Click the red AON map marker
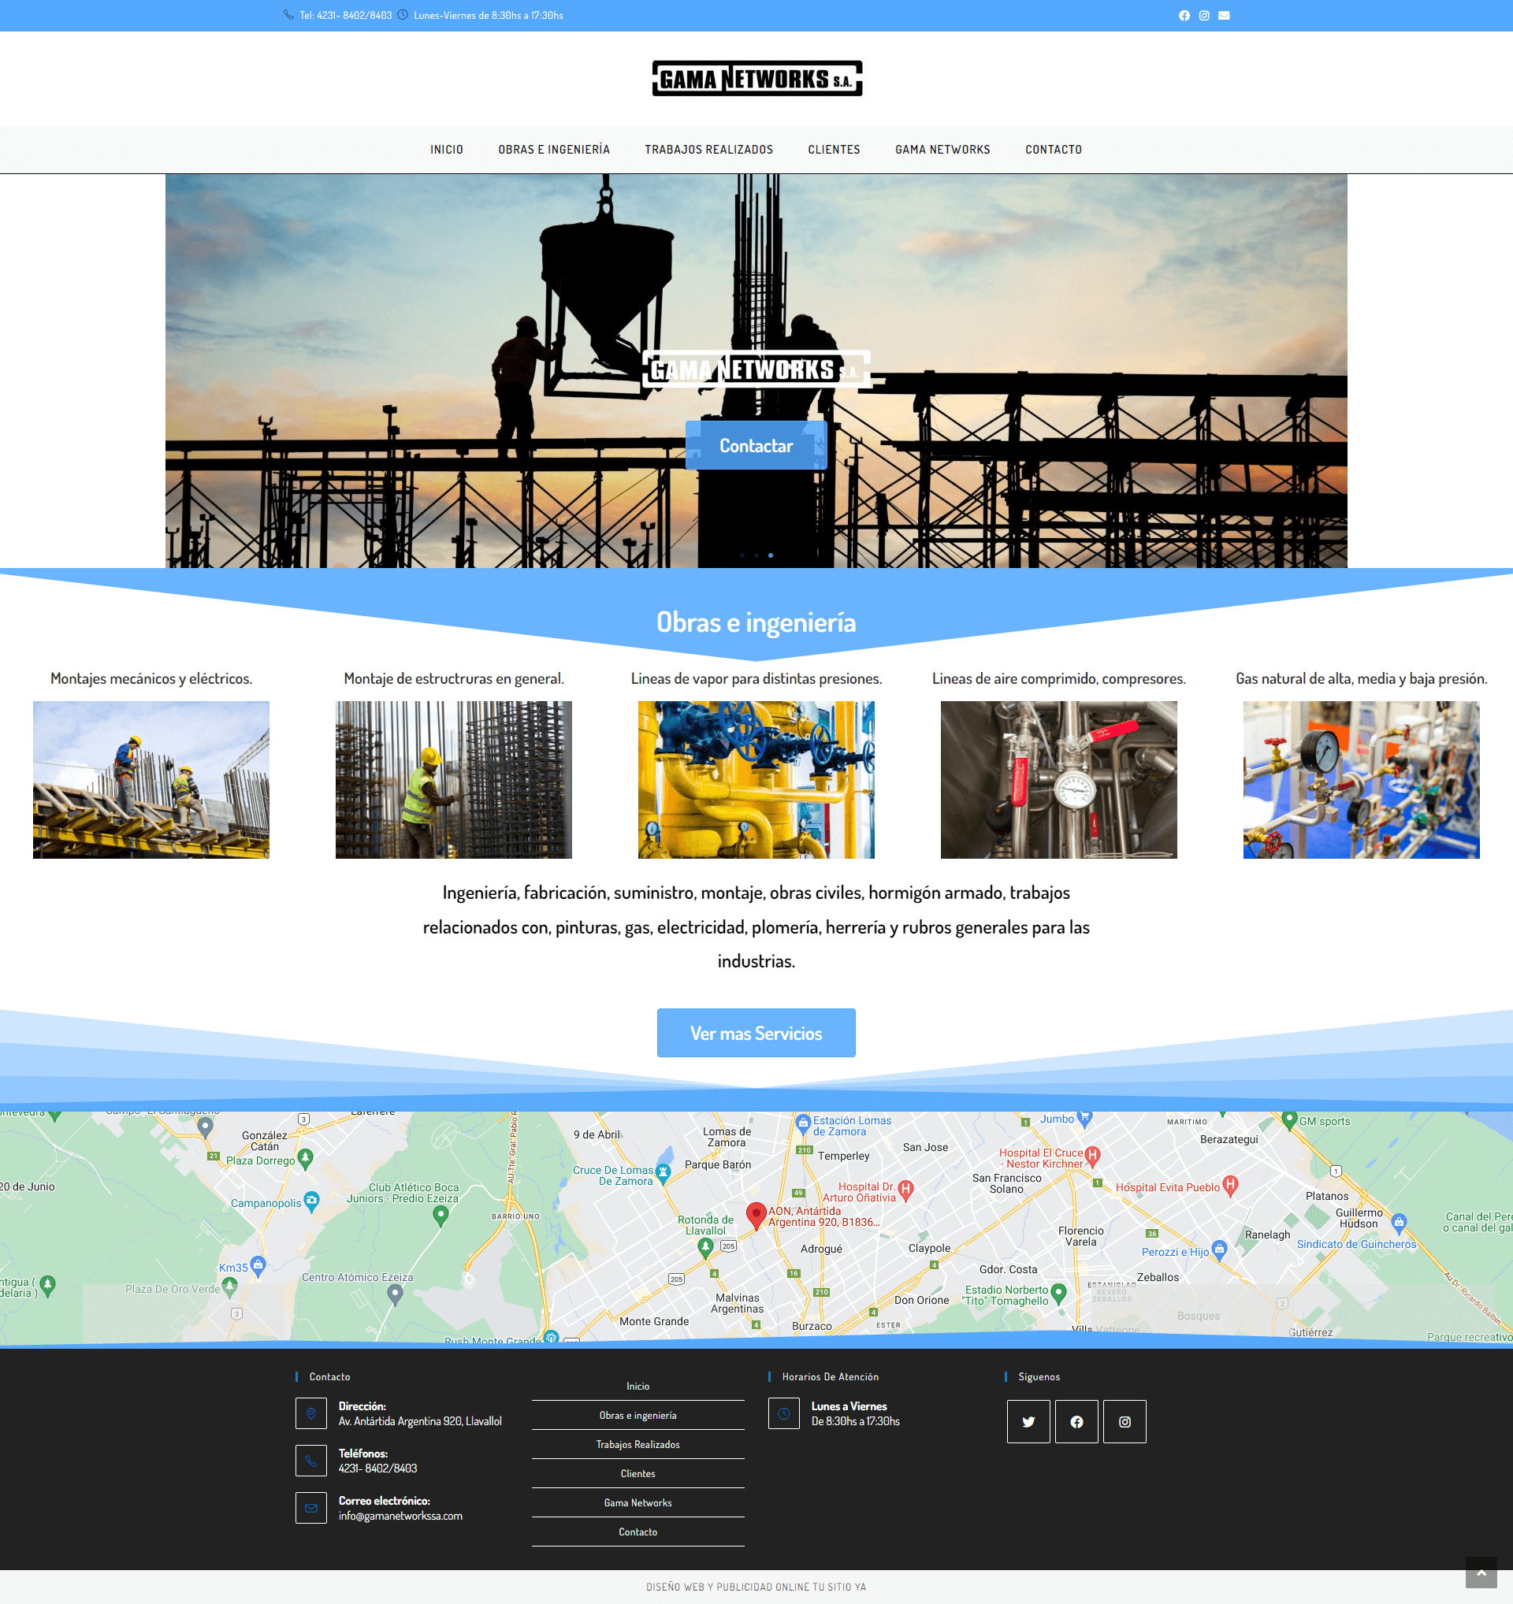Screen dimensions: 1513x1604 pos(756,1216)
